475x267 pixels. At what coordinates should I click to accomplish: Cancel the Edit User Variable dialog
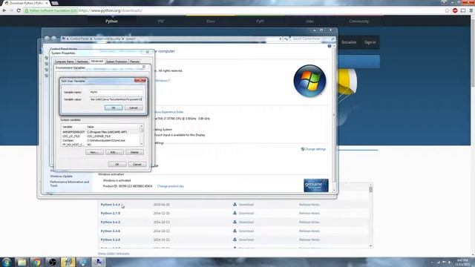pos(134,108)
